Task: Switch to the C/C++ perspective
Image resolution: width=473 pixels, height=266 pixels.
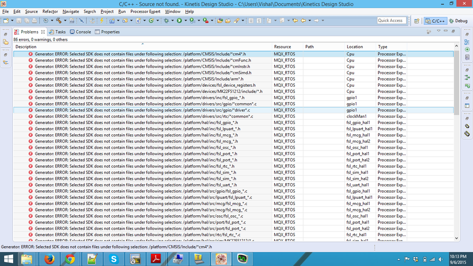Action: [435, 21]
